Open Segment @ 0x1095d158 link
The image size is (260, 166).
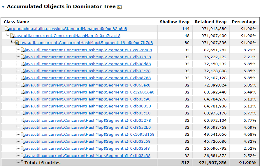click(x=89, y=134)
